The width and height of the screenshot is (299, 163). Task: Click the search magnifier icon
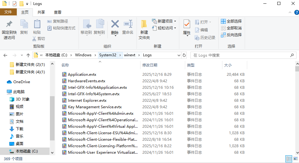292,55
